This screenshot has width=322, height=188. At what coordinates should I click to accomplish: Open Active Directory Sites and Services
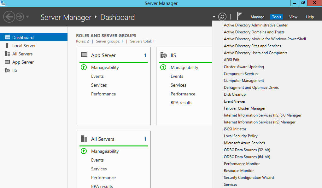252,46
